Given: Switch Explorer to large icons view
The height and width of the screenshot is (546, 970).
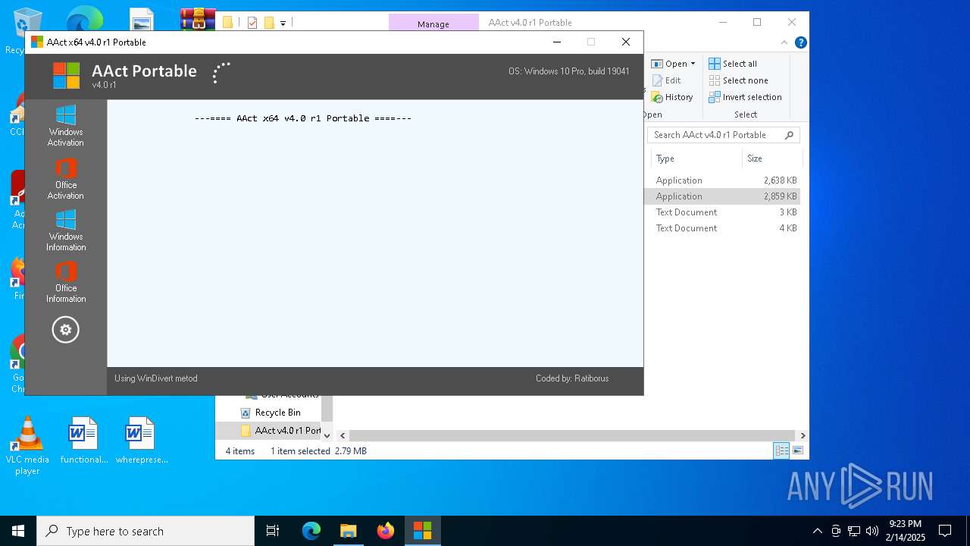Looking at the screenshot, I should tap(797, 450).
